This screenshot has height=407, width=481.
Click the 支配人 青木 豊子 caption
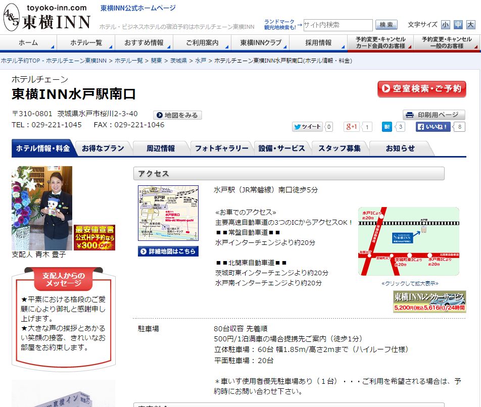coord(38,255)
